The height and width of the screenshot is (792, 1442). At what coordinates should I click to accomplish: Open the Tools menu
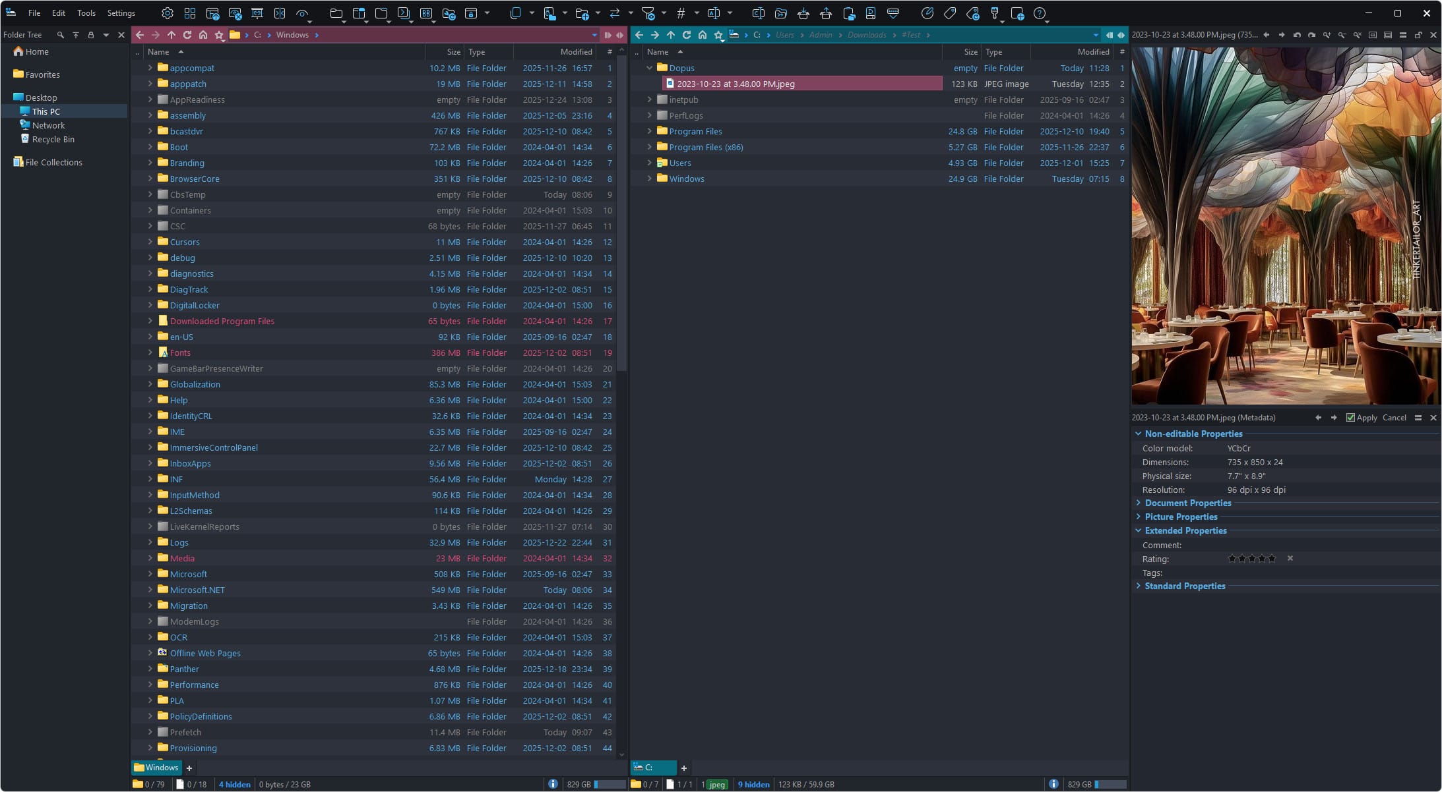[x=86, y=13]
